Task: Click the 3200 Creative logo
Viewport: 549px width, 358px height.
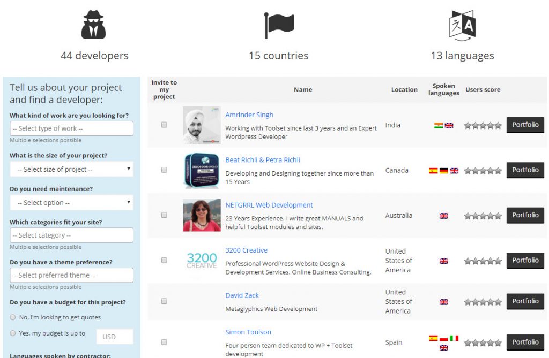Action: (x=202, y=261)
